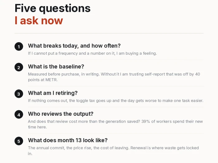Select the number 3 circle badge

point(19,94)
